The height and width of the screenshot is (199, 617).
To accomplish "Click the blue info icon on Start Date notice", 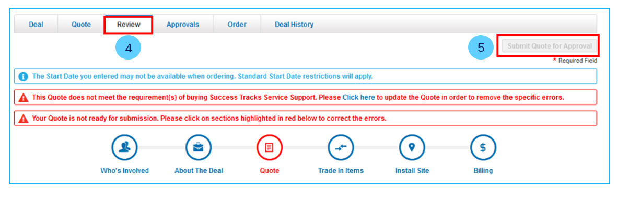I will [x=23, y=76].
